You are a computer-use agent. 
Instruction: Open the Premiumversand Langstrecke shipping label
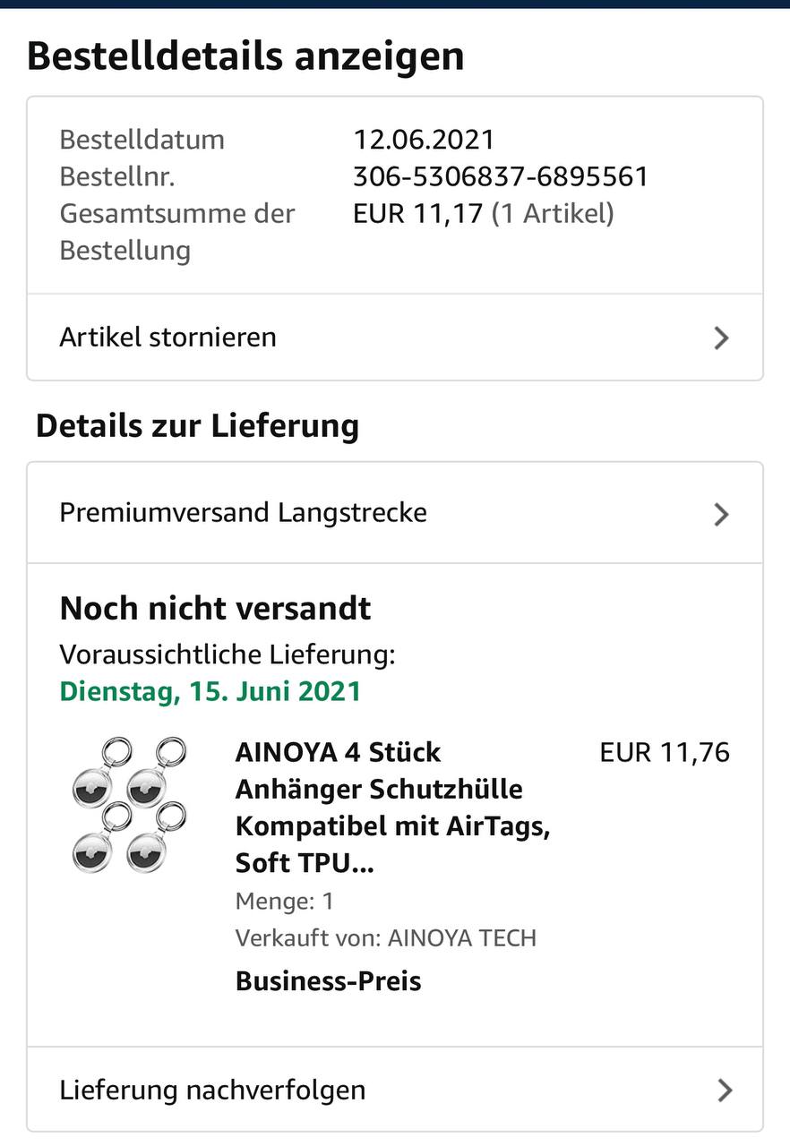243,513
